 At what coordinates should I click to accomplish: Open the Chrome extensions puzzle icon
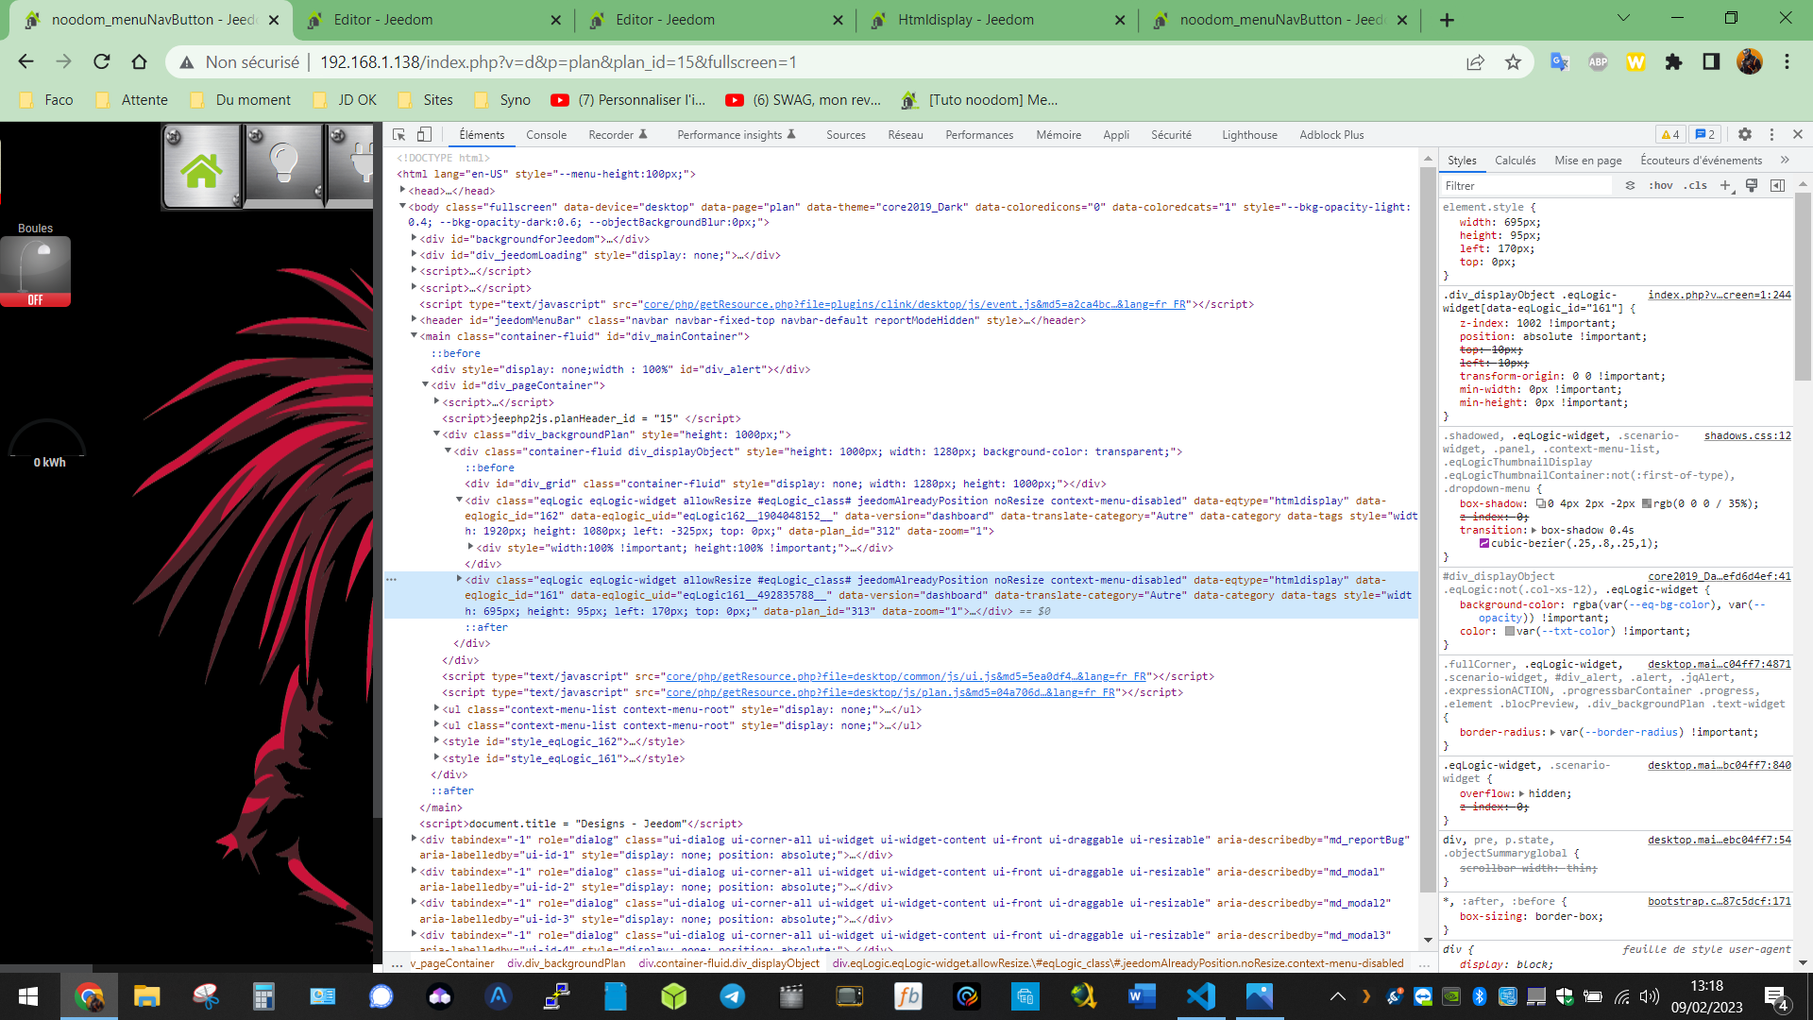click(1673, 61)
